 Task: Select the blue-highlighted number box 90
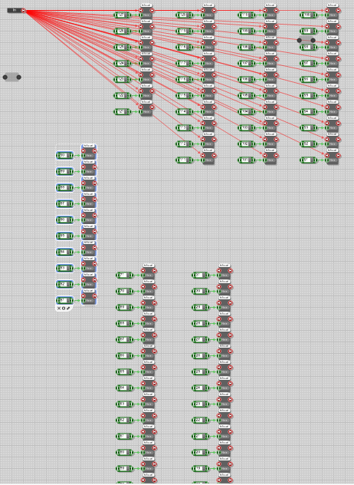coord(65,156)
